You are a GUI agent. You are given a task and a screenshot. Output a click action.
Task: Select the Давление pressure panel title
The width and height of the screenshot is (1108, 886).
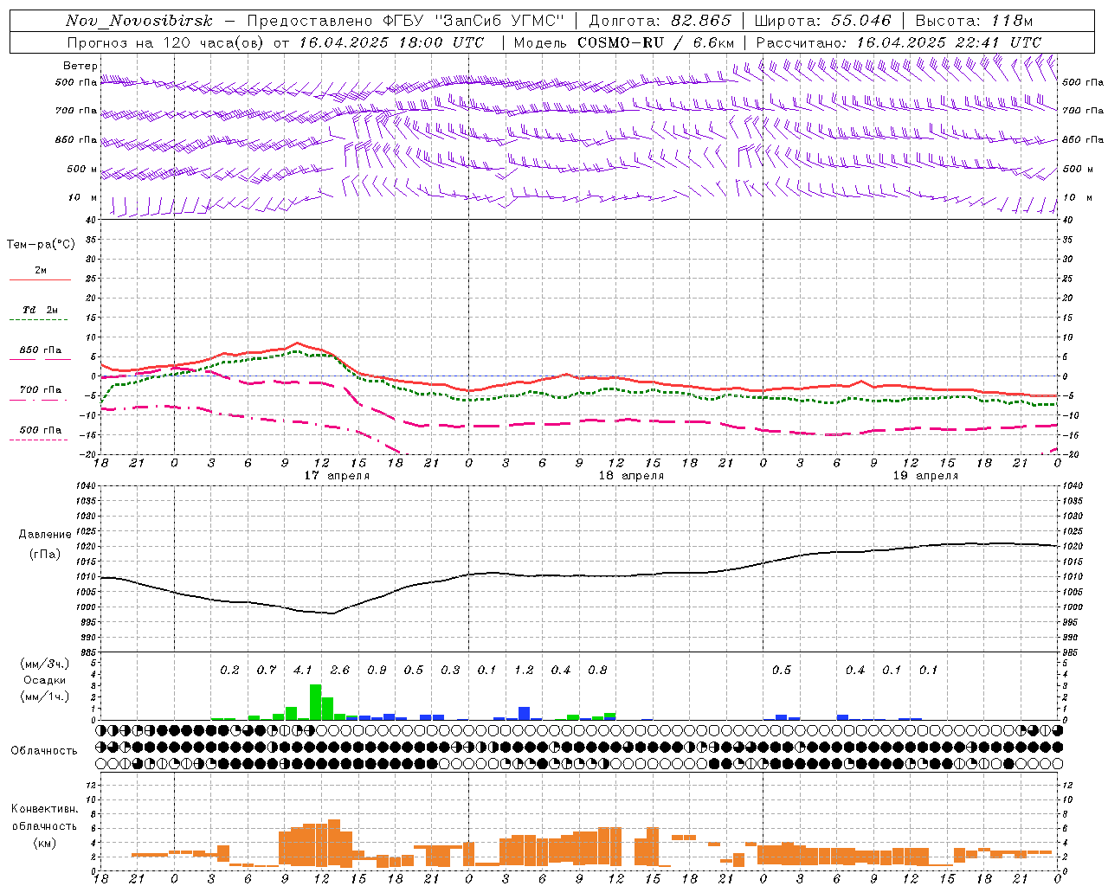(44, 535)
